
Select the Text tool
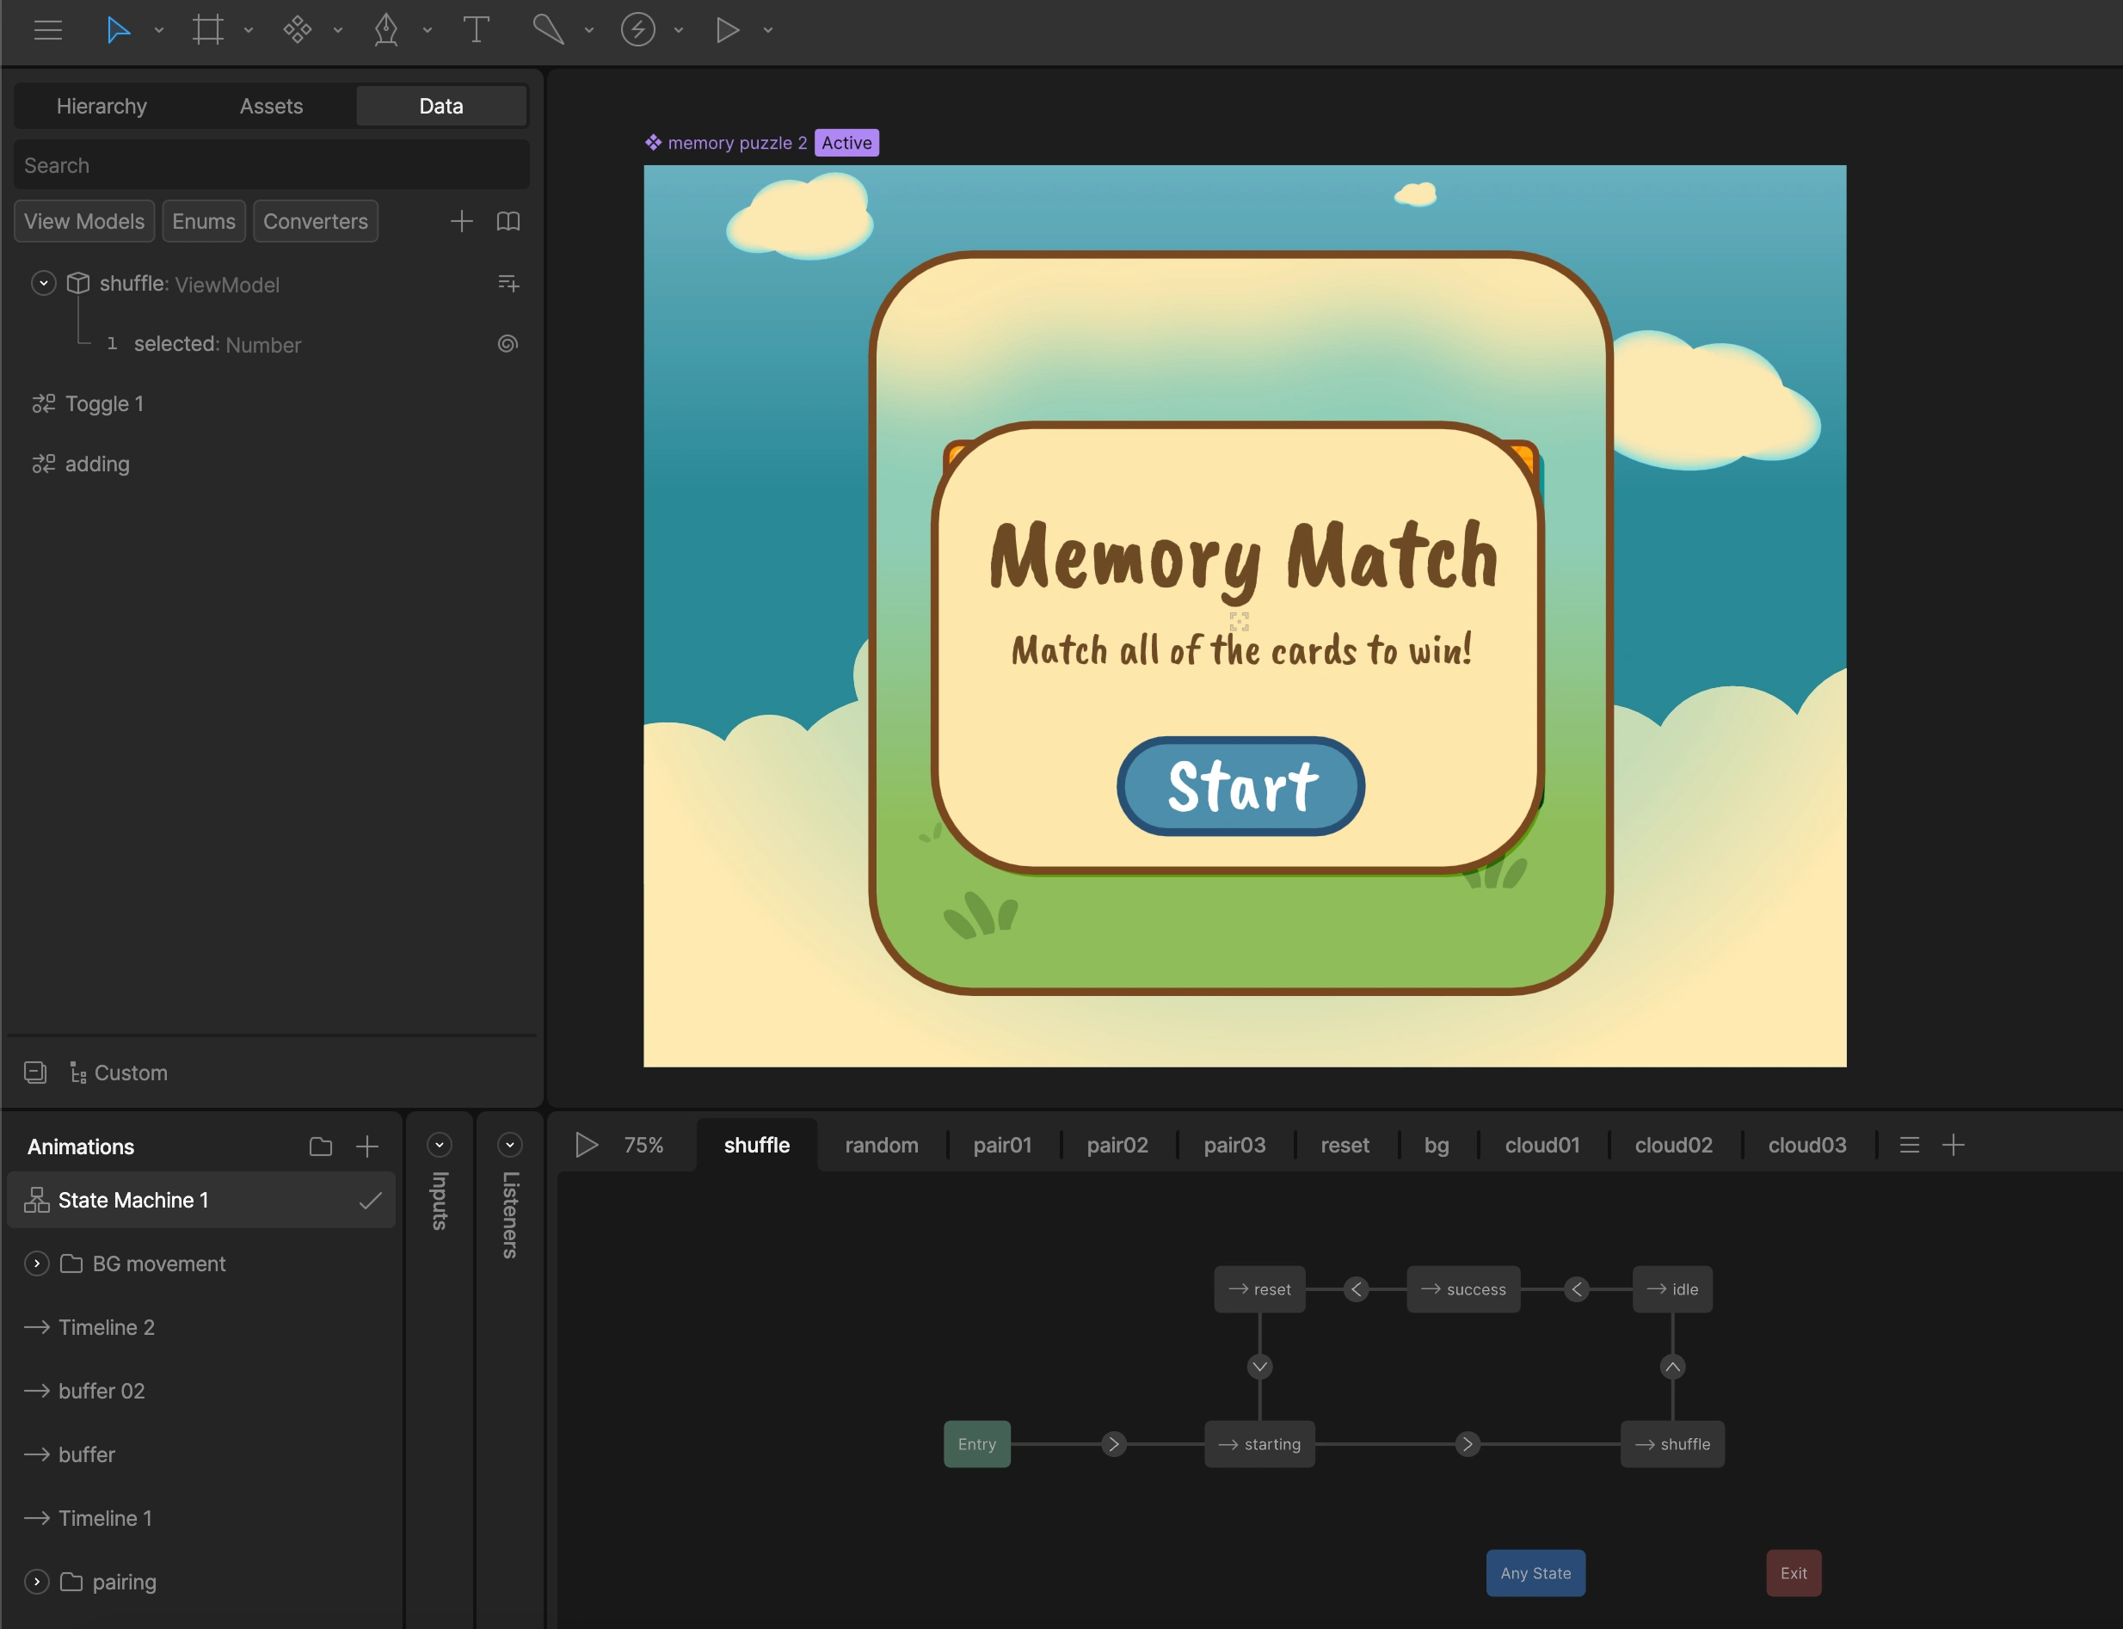[x=475, y=30]
